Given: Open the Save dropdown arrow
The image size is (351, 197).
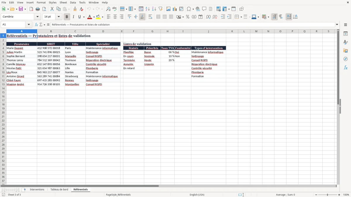Looking at the screenshot, I should point(25,9).
